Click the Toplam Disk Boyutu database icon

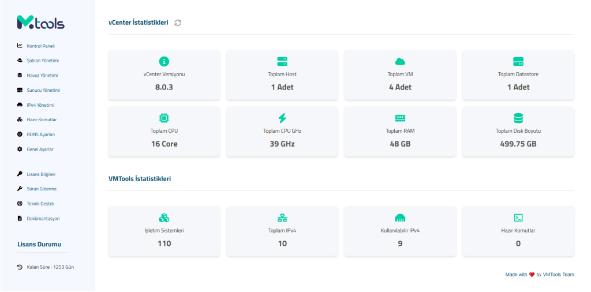pos(518,118)
